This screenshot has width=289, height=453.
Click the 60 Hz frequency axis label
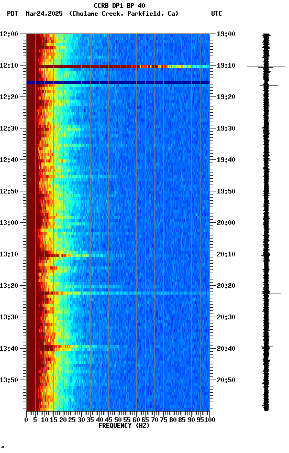tap(136, 420)
